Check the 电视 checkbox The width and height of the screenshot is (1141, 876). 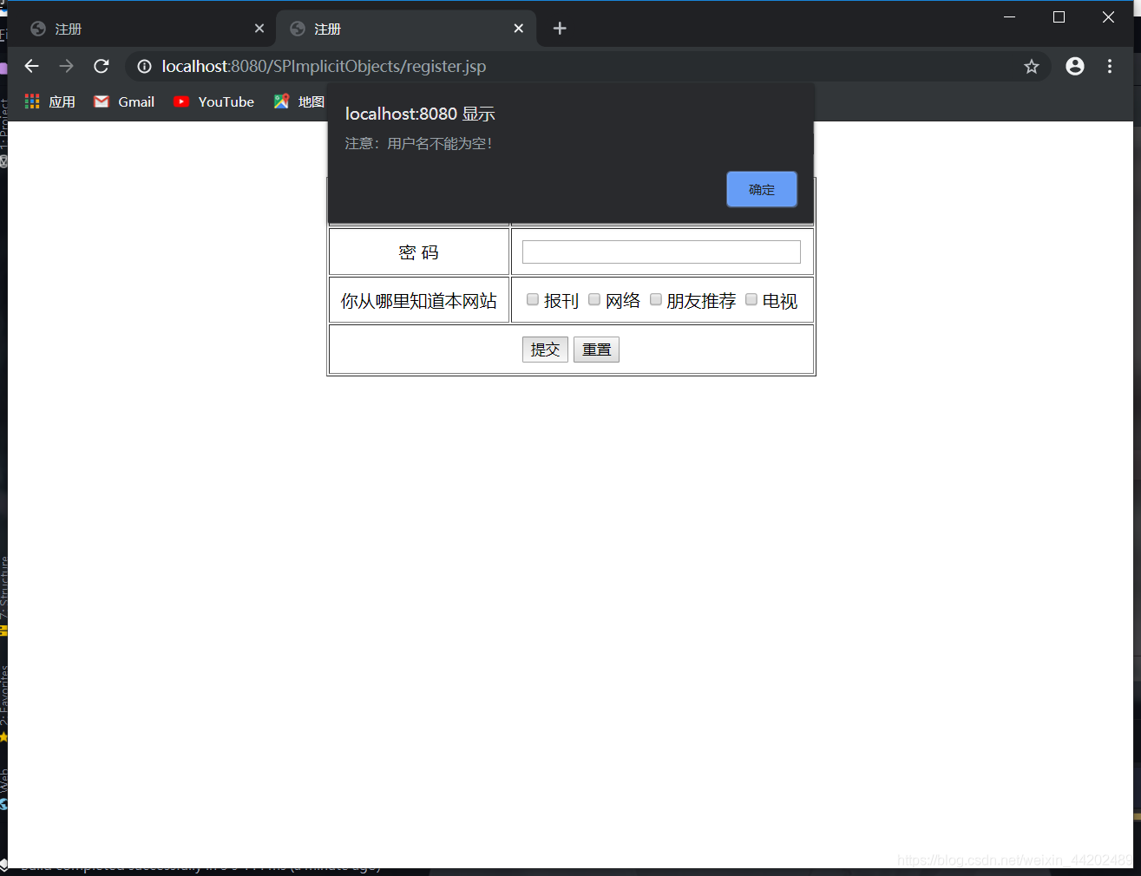coord(751,299)
